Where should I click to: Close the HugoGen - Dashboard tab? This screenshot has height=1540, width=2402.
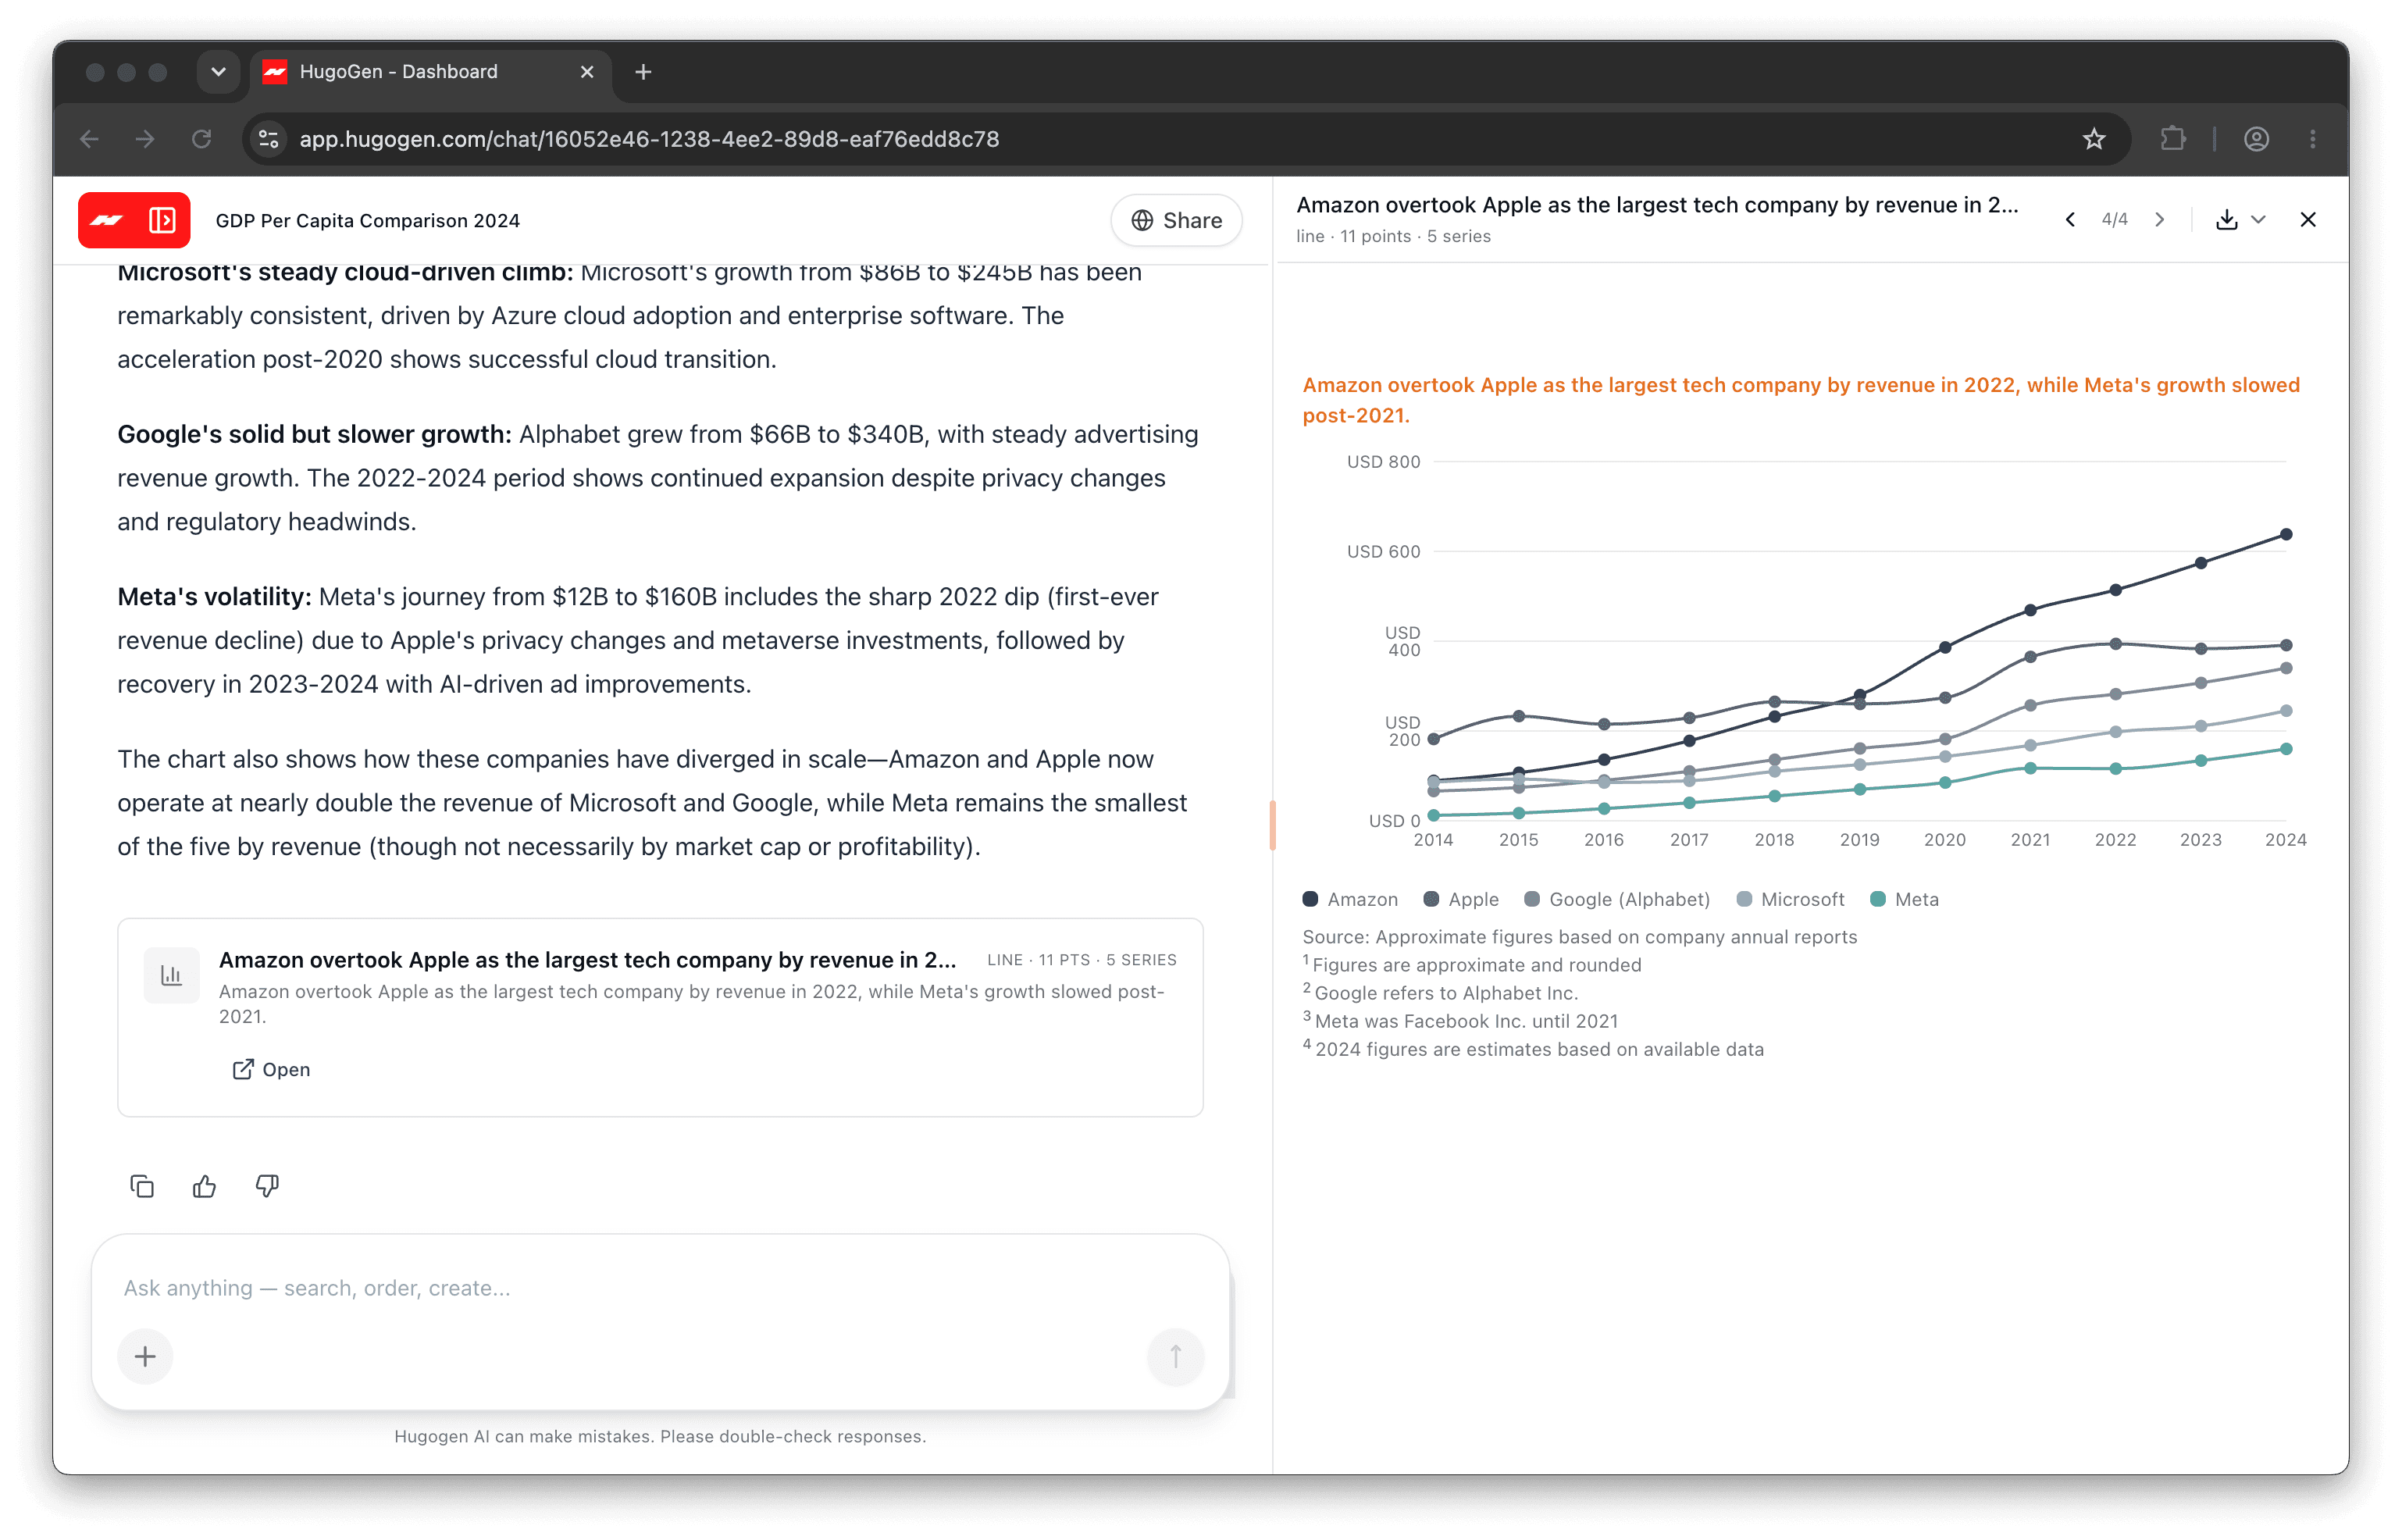pyautogui.click(x=587, y=72)
